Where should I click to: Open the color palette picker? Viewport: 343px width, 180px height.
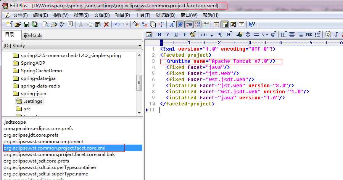(x=193, y=34)
